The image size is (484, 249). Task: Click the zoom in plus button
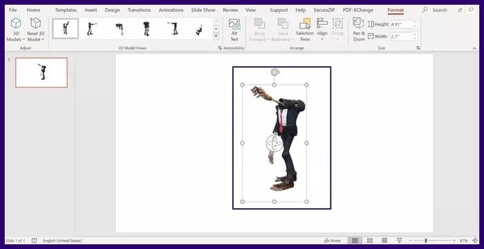pyautogui.click(x=454, y=241)
